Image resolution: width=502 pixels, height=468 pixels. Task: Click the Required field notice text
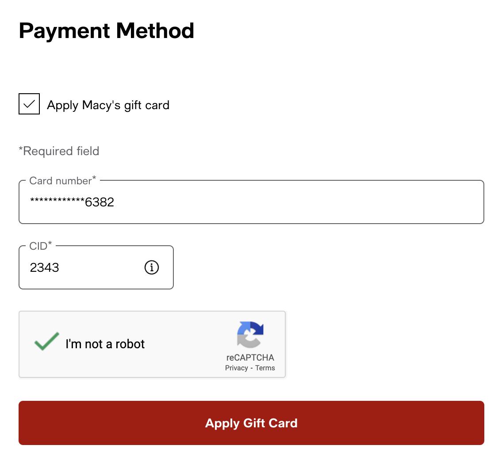(59, 151)
